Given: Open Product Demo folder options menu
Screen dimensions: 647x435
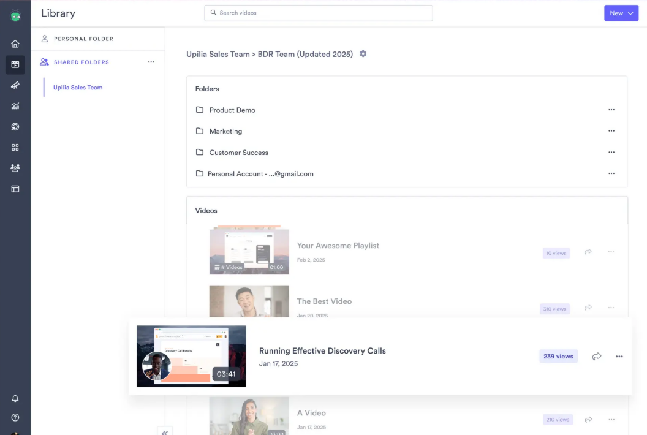Looking at the screenshot, I should tap(611, 110).
